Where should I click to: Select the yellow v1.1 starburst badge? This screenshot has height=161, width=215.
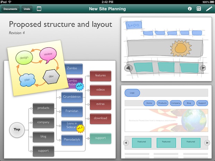[x=80, y=129]
